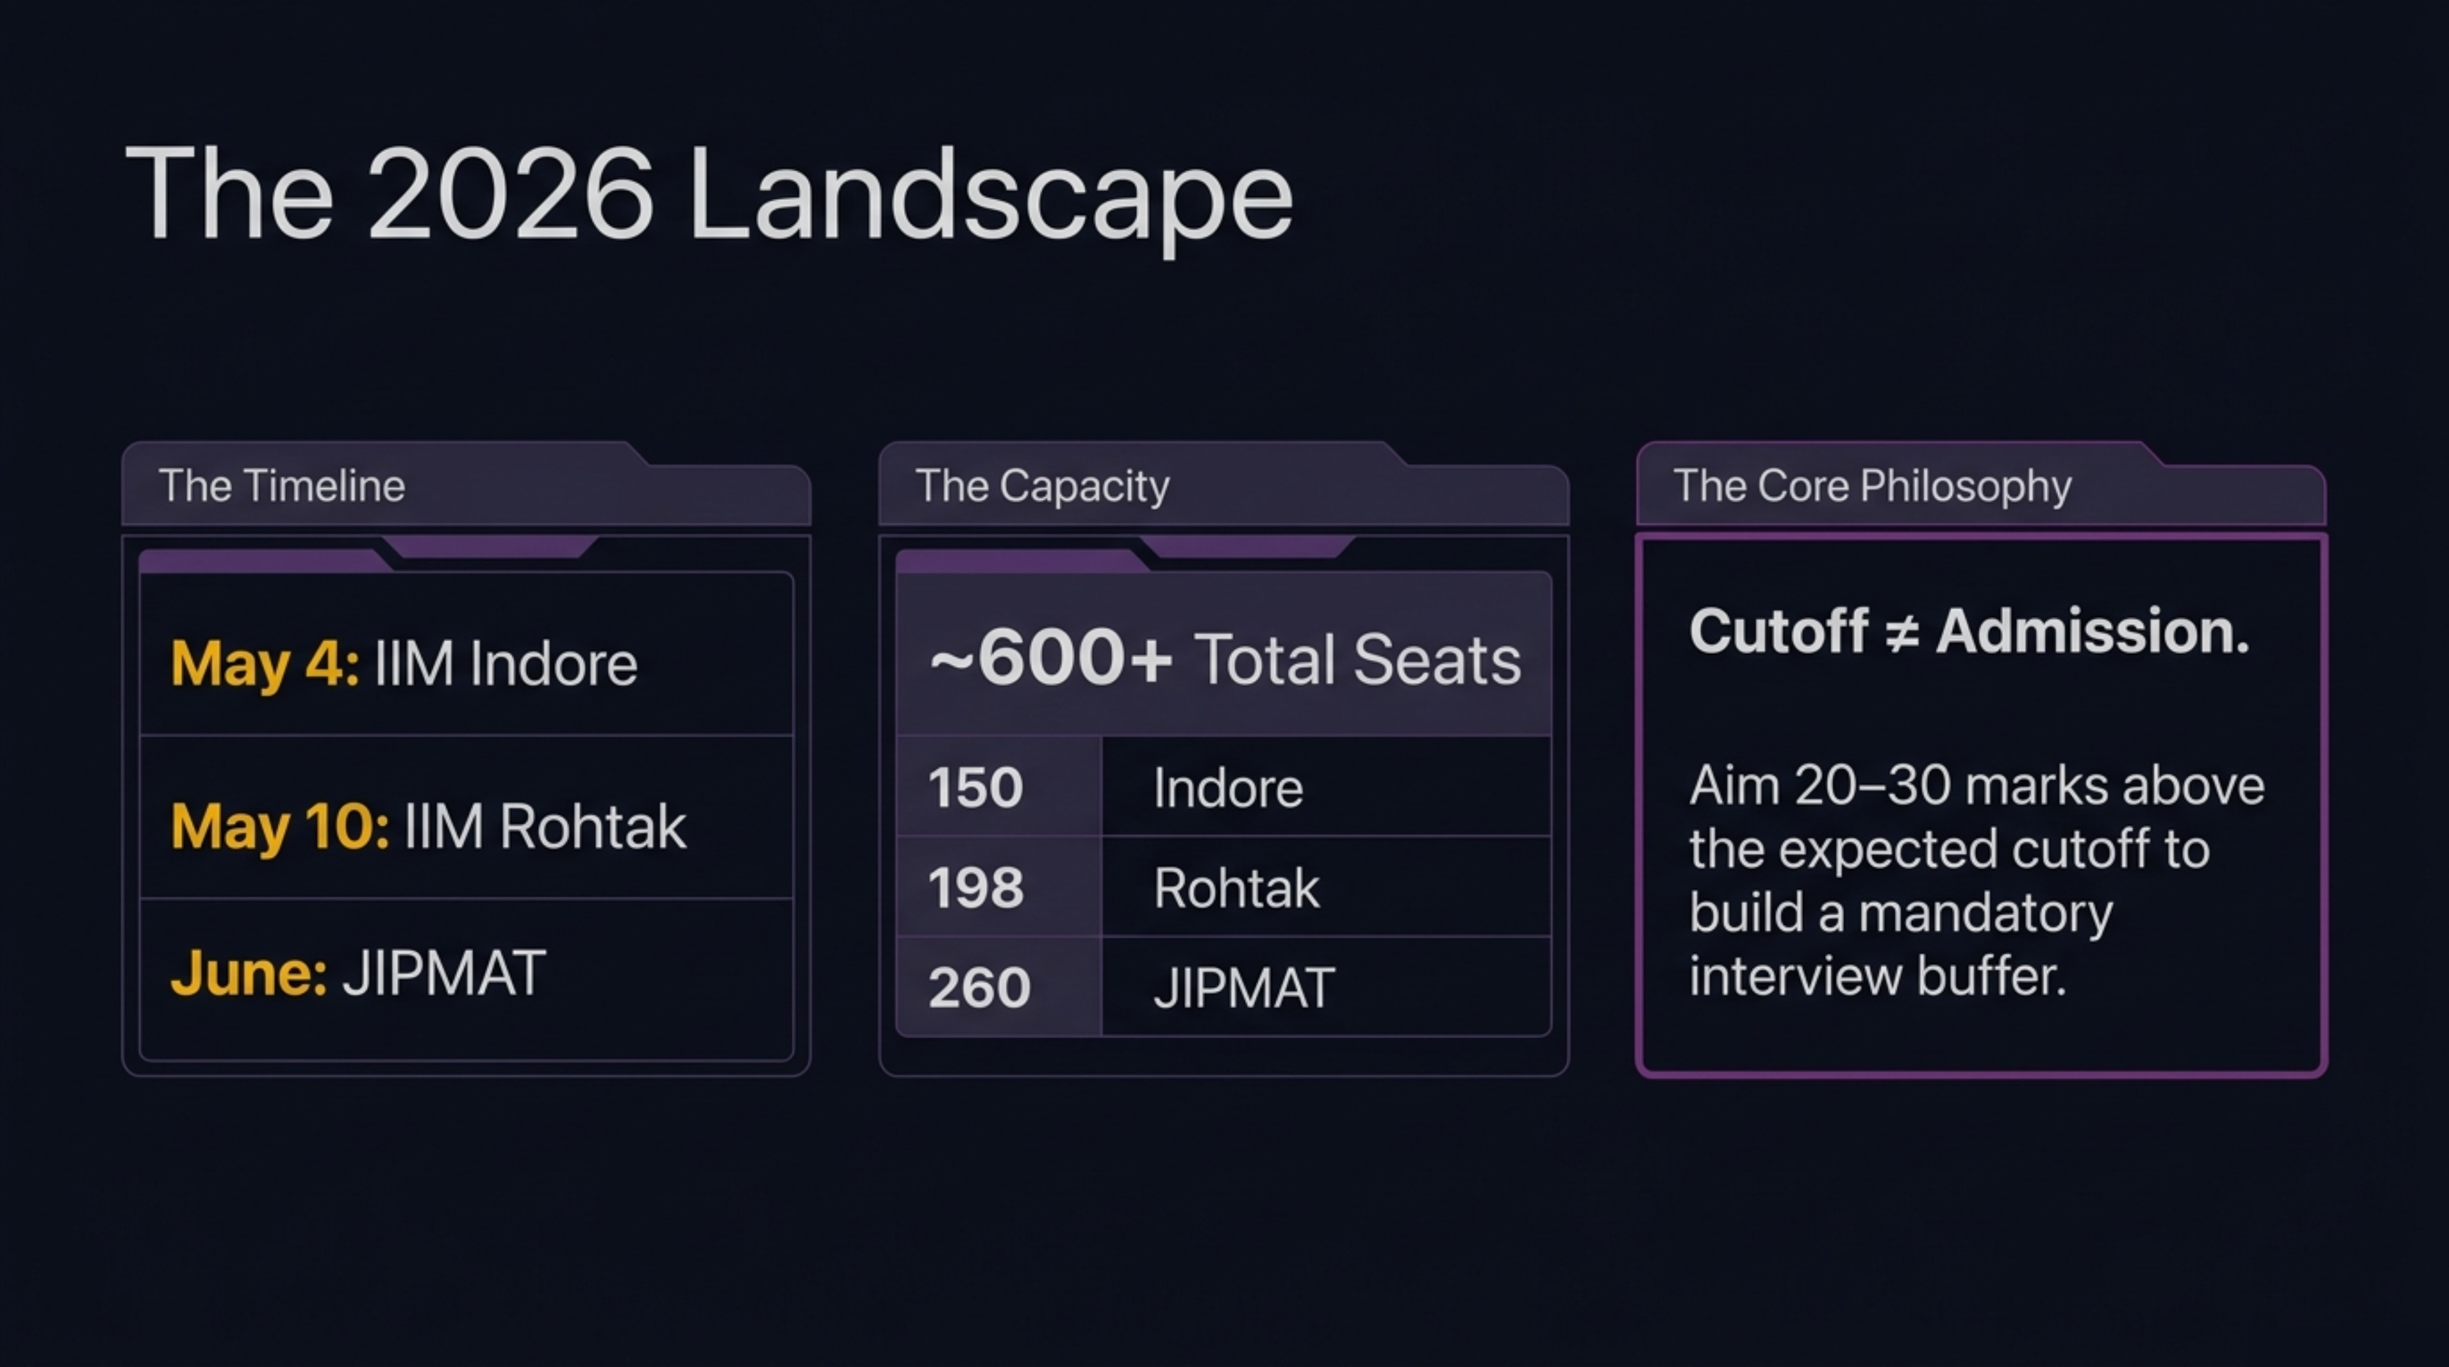Select the 150 seats count cell
The width and height of the screenshot is (2449, 1367).
point(976,787)
